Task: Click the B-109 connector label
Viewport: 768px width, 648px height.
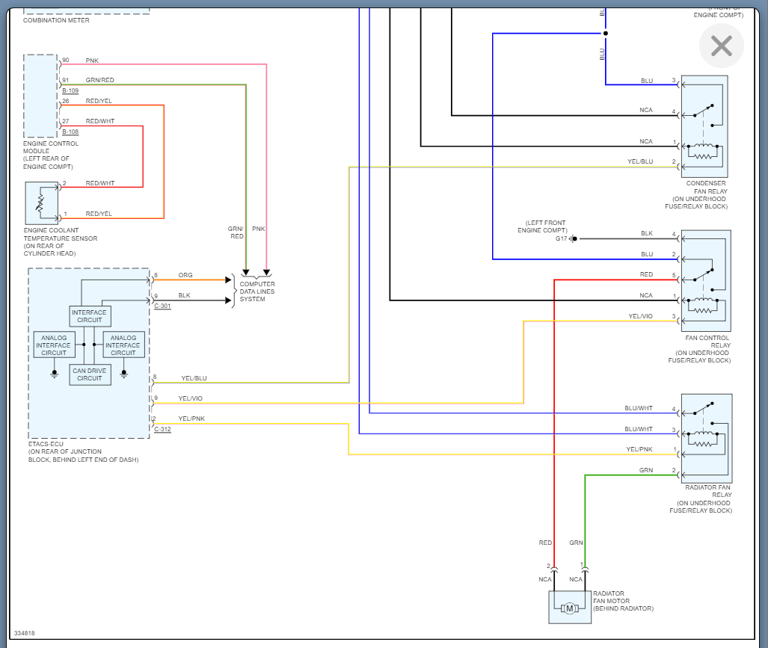Action: (70, 90)
